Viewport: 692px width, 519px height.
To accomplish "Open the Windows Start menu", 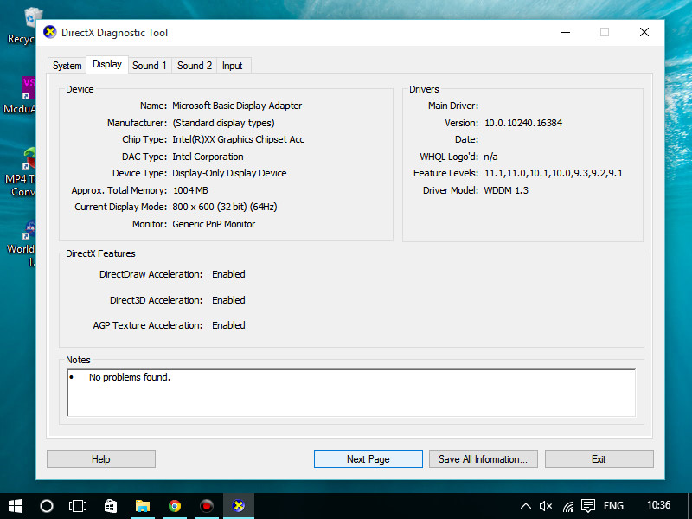I will point(16,506).
